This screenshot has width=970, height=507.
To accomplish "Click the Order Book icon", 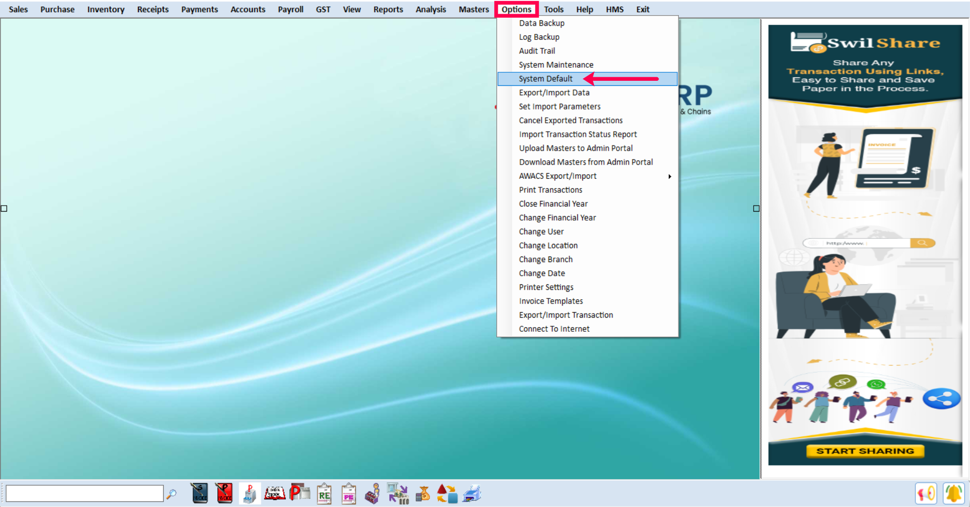I will [x=274, y=493].
